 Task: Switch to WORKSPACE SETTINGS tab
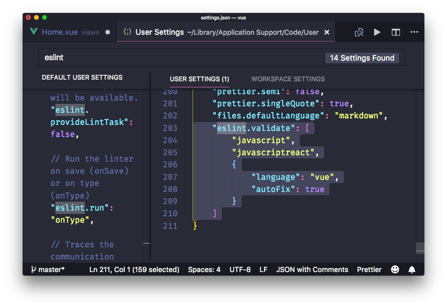tap(288, 79)
